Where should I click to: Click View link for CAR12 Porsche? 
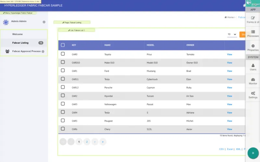(229, 88)
